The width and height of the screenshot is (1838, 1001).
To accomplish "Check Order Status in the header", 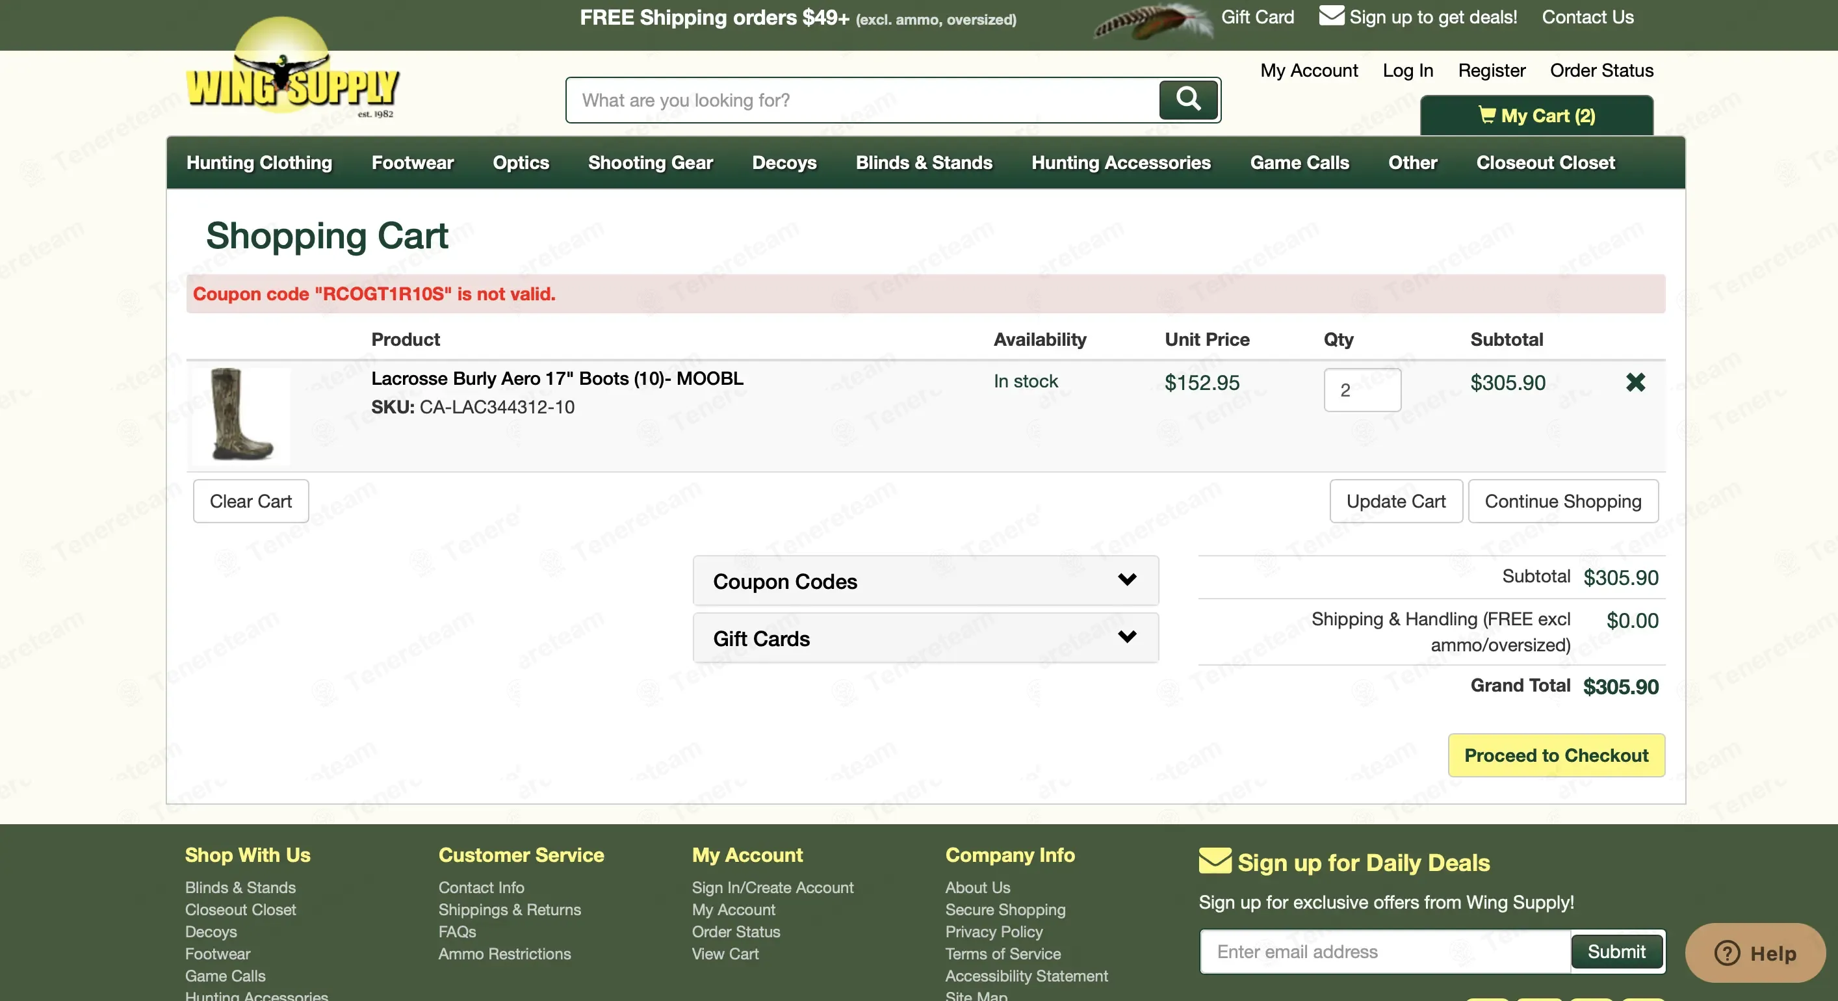I will click(1601, 70).
